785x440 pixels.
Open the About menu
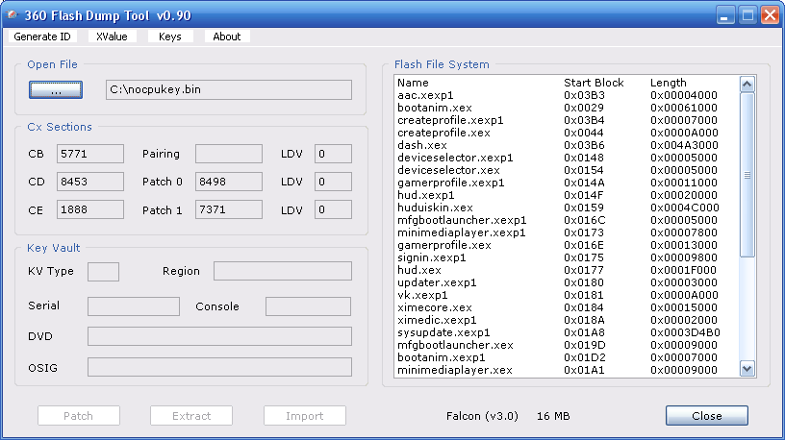coord(226,37)
